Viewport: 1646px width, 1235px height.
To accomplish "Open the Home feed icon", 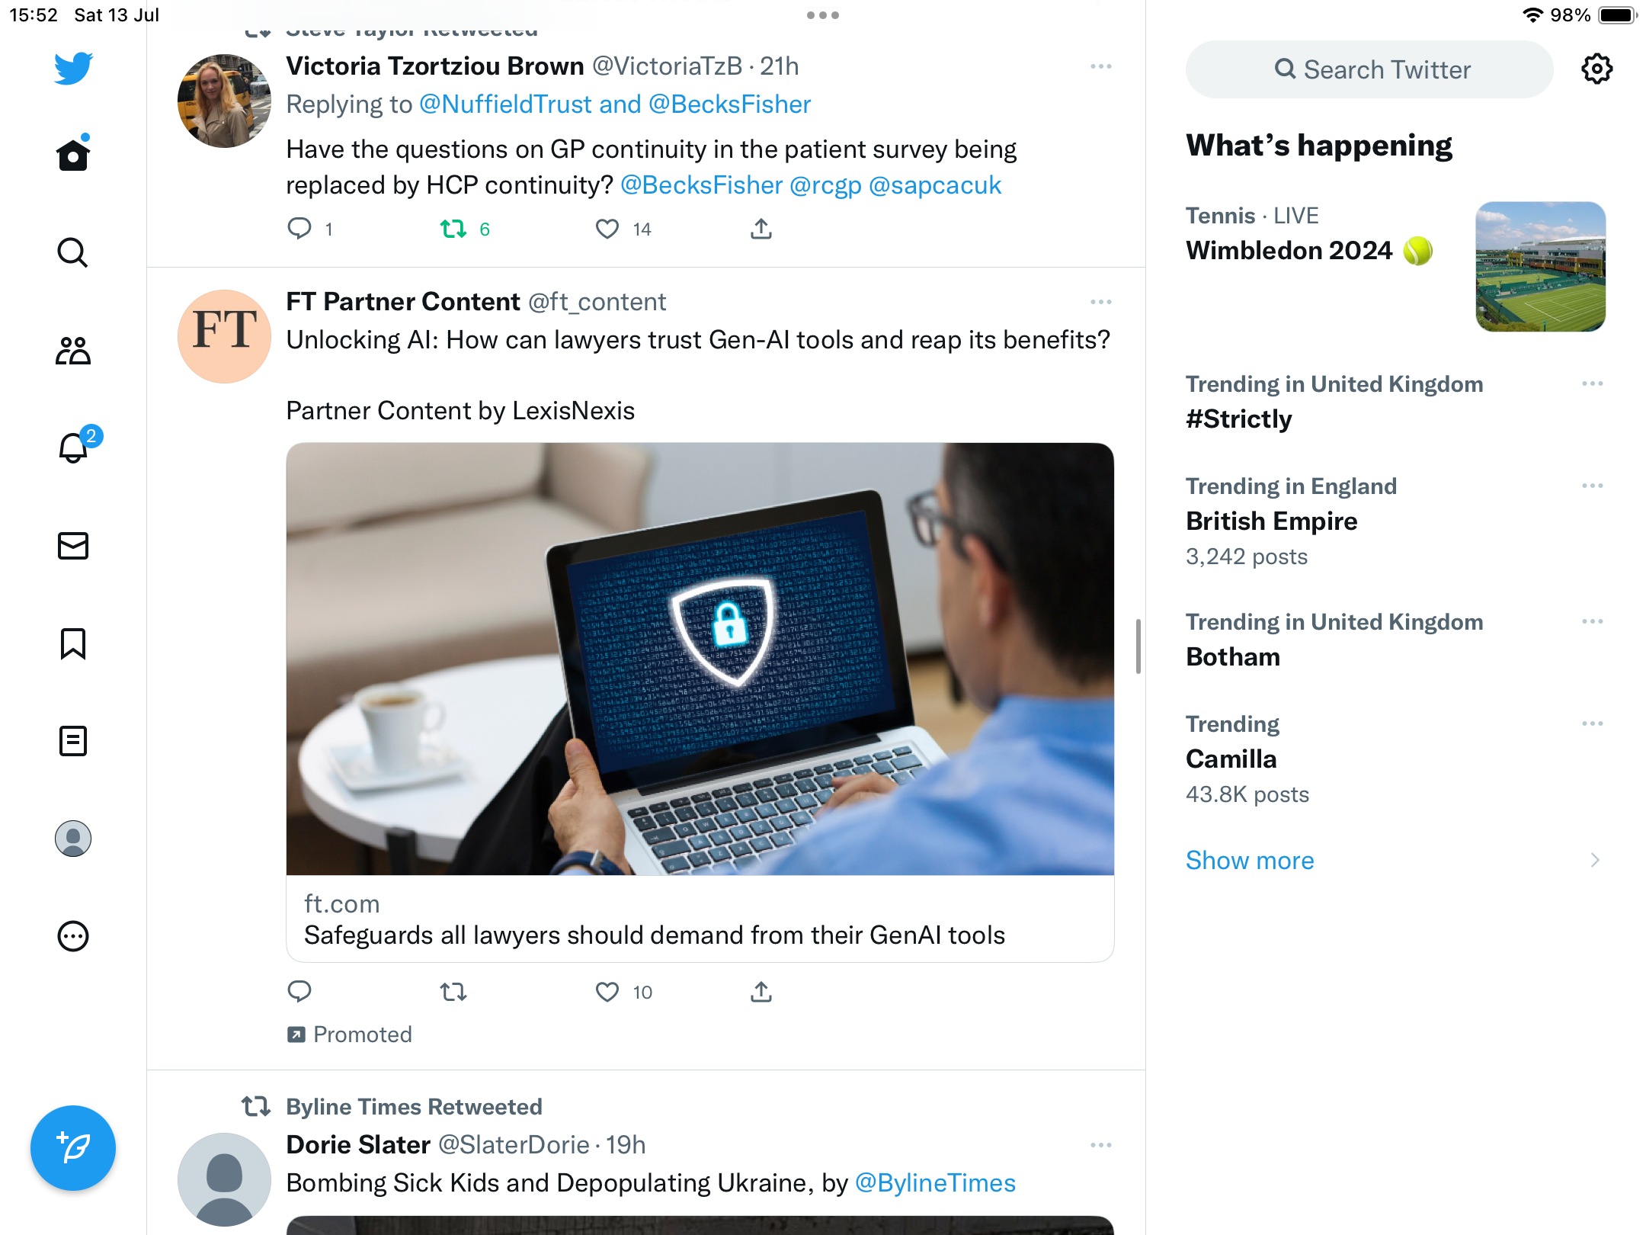I will point(73,156).
